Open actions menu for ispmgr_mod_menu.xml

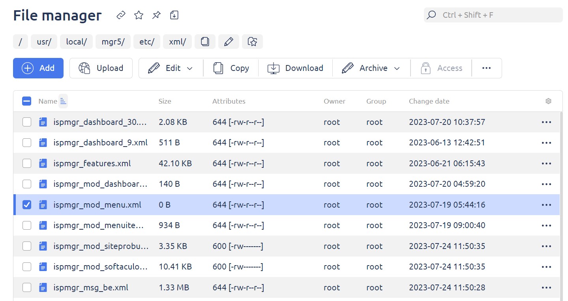pos(546,205)
